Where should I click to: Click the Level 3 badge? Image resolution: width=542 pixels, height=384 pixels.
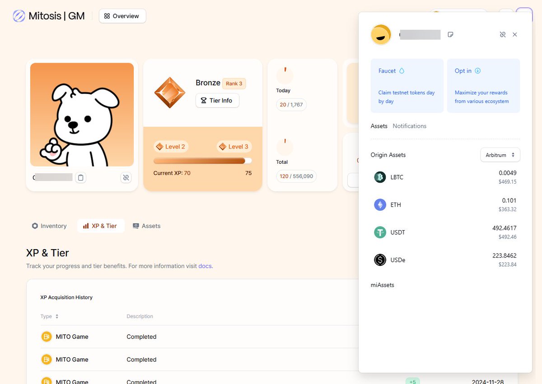click(x=234, y=147)
